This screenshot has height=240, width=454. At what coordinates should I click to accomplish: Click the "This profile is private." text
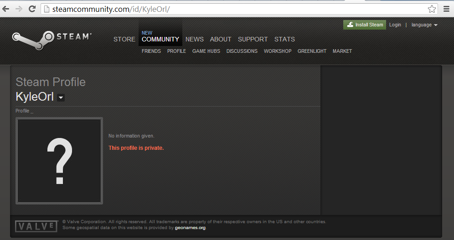point(136,148)
